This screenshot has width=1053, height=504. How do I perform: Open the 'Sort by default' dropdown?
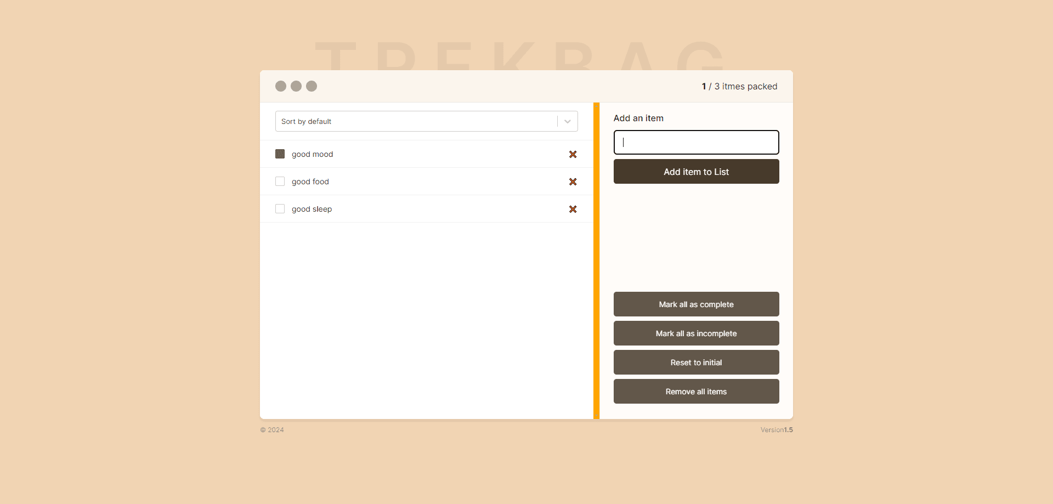point(417,122)
